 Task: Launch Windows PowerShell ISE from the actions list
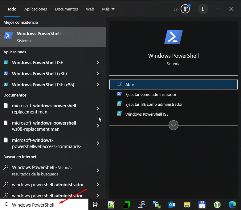pos(174,114)
